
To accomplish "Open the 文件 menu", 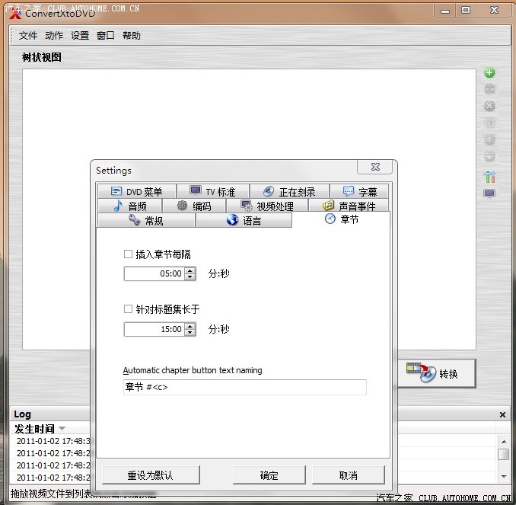I will click(x=28, y=36).
